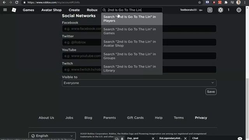Open the settings gear icon
This screenshot has height=140, width=249.
pyautogui.click(x=238, y=10)
